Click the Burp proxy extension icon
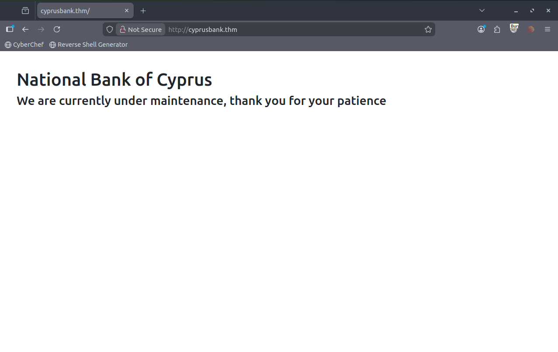Viewport: 558px width, 352px height. click(514, 29)
